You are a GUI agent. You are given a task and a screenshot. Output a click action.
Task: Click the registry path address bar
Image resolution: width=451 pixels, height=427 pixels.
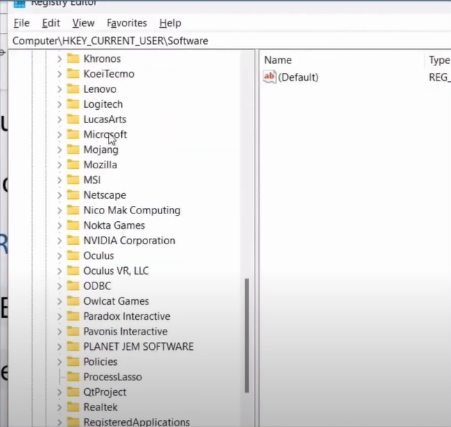(230, 41)
